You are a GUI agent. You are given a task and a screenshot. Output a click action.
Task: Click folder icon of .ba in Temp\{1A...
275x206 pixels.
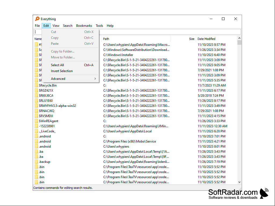pos(36,152)
